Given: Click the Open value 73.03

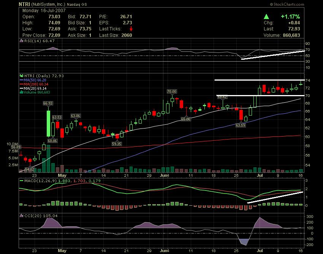Looking at the screenshot, I should (54, 17).
